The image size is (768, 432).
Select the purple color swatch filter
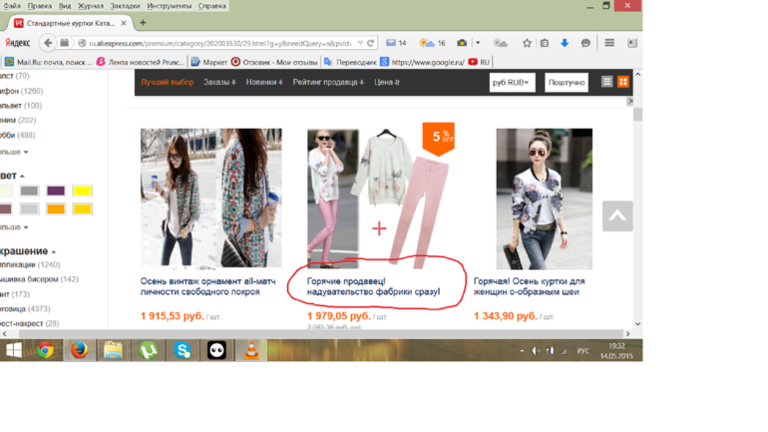[x=56, y=191]
